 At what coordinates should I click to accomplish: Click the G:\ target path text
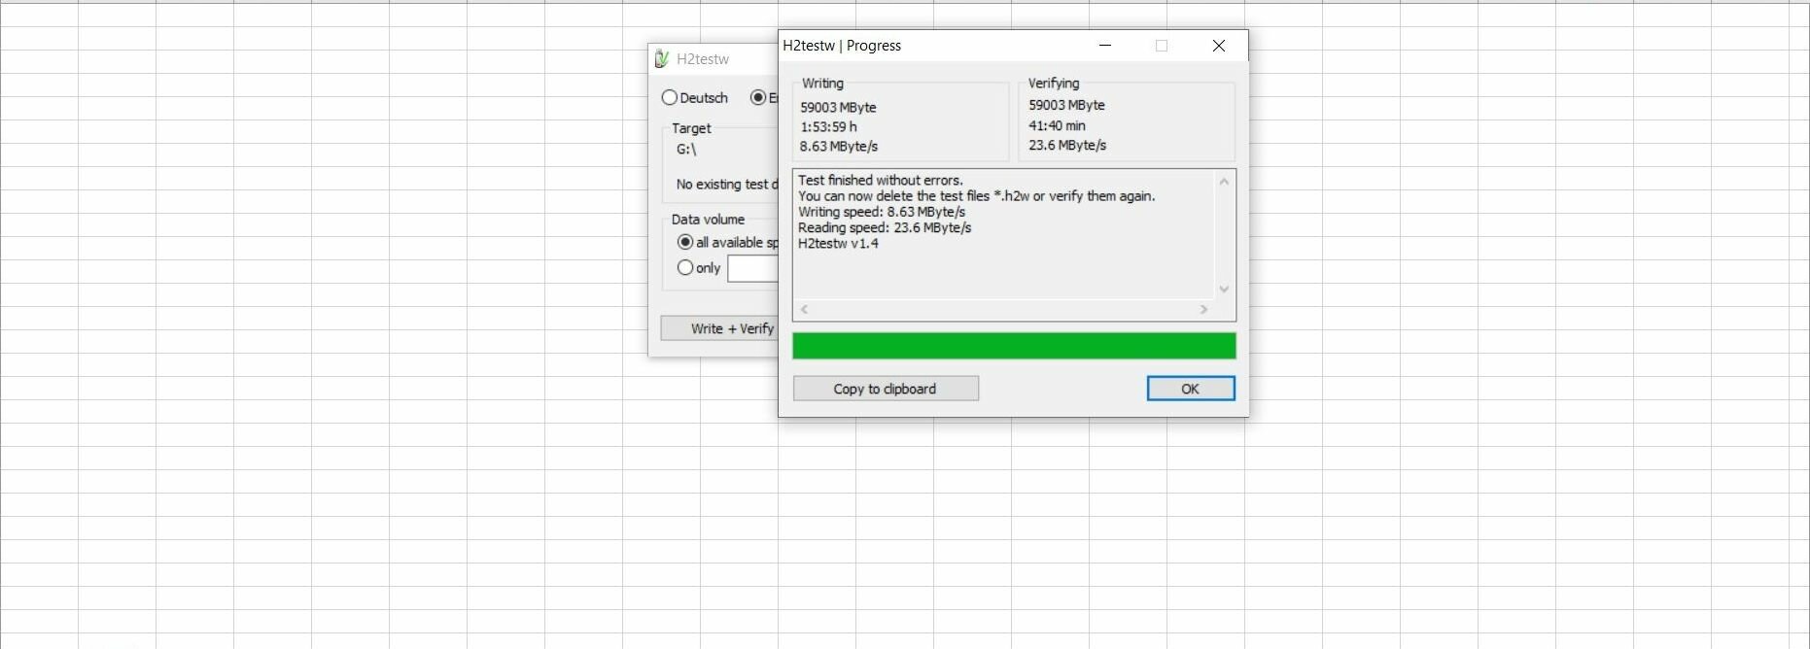pyautogui.click(x=686, y=150)
